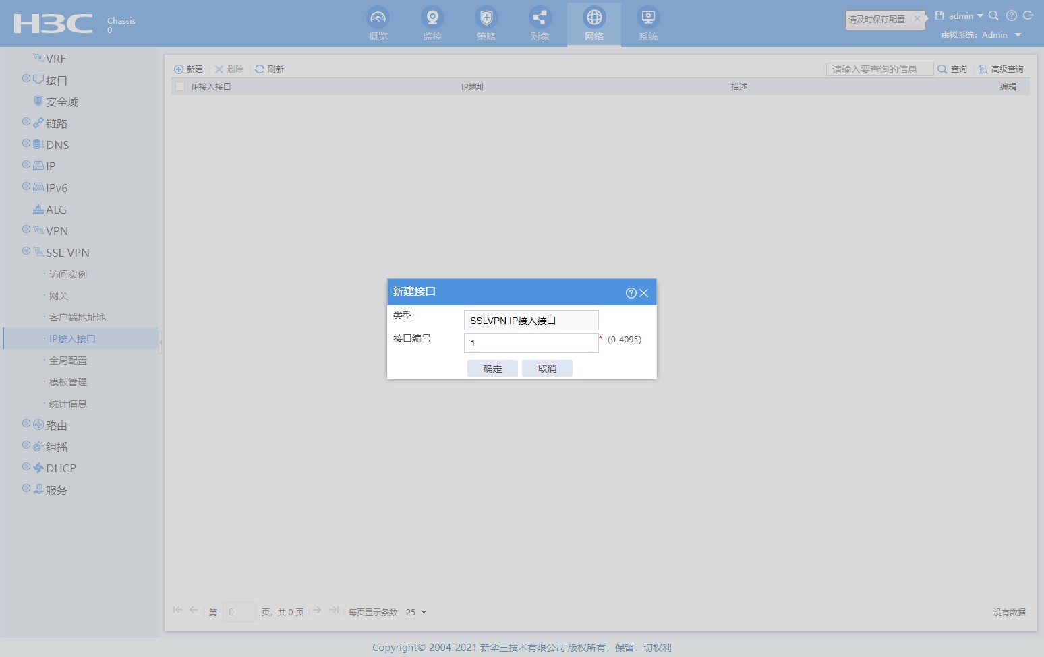Image resolution: width=1044 pixels, height=657 pixels.
Task: Confirm with the 确定 button
Action: 492,369
